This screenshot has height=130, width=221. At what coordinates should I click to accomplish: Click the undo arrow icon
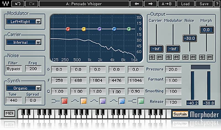(18, 4)
